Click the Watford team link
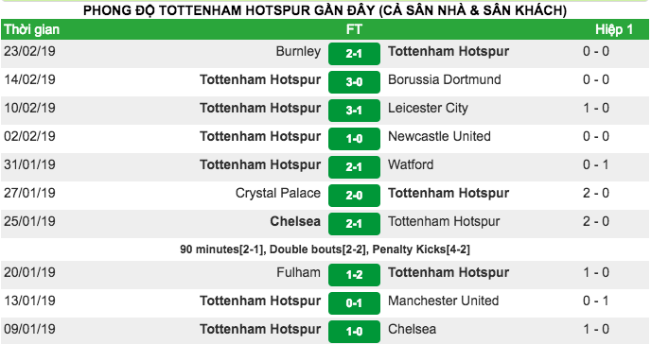The width and height of the screenshot is (651, 344). tap(411, 164)
